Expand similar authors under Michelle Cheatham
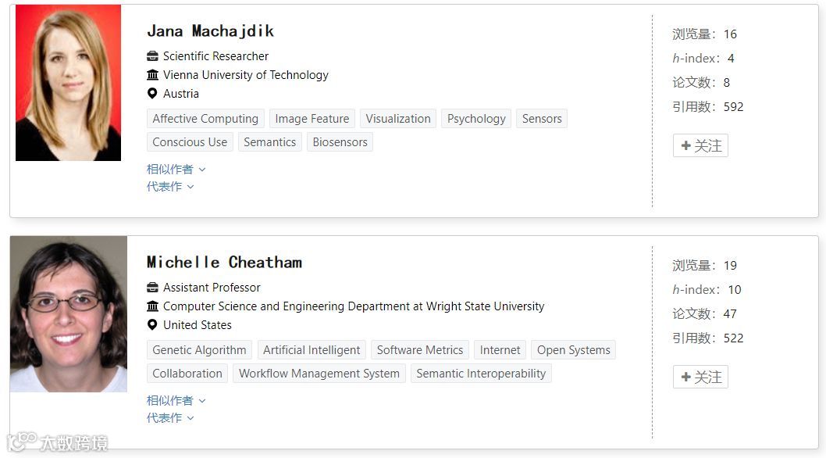The width and height of the screenshot is (826, 458). (176, 400)
